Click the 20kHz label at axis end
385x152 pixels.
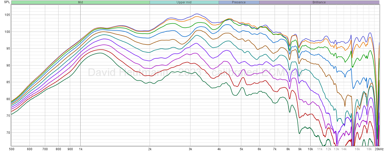pos(379,149)
